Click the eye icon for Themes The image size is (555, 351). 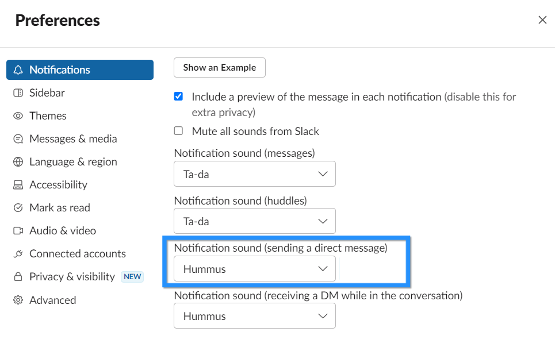point(18,116)
